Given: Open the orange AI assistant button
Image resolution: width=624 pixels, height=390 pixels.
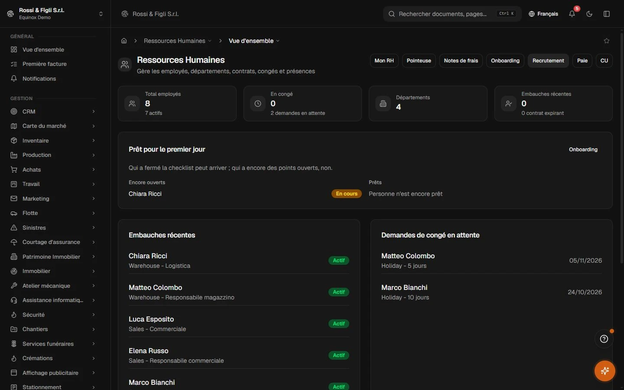Looking at the screenshot, I should (605, 371).
